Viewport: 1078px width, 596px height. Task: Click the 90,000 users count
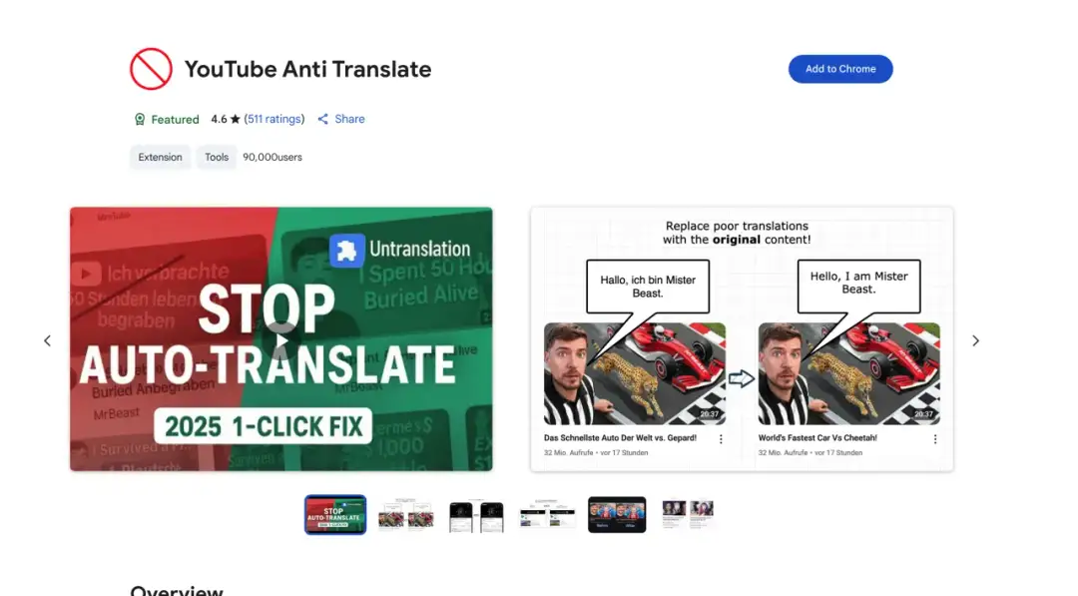pyautogui.click(x=271, y=157)
